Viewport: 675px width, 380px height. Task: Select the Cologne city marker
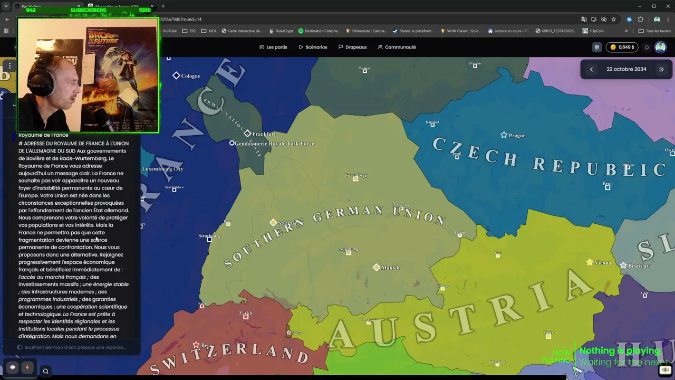(176, 75)
